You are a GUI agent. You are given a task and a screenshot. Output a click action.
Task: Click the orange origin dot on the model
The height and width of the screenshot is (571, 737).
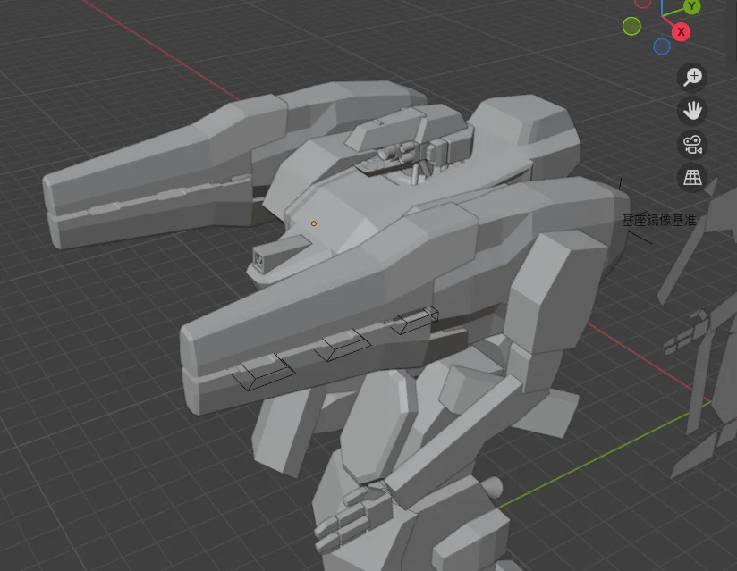pos(314,223)
